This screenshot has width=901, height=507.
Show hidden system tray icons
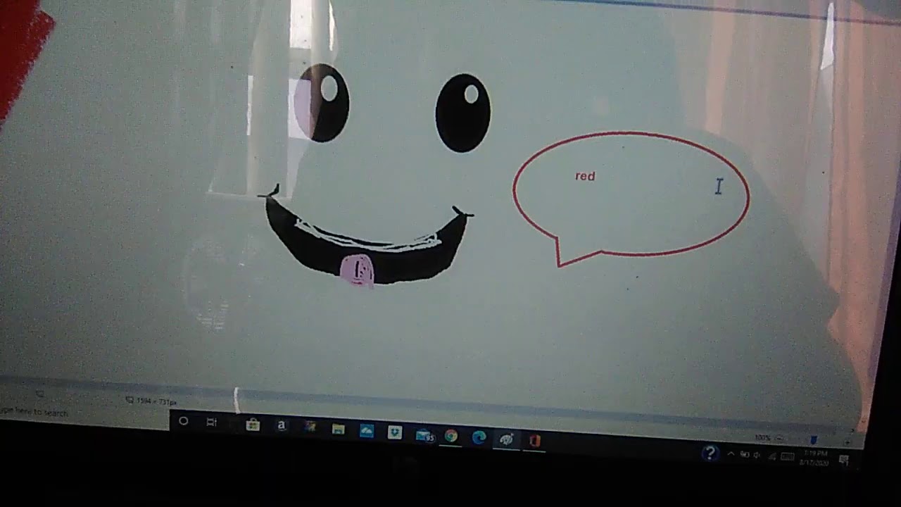[730, 454]
